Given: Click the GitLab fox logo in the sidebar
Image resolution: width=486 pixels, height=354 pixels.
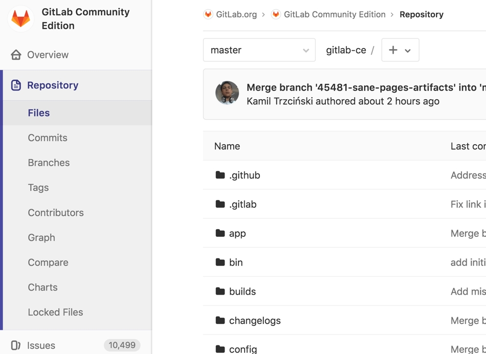Looking at the screenshot, I should [20, 18].
